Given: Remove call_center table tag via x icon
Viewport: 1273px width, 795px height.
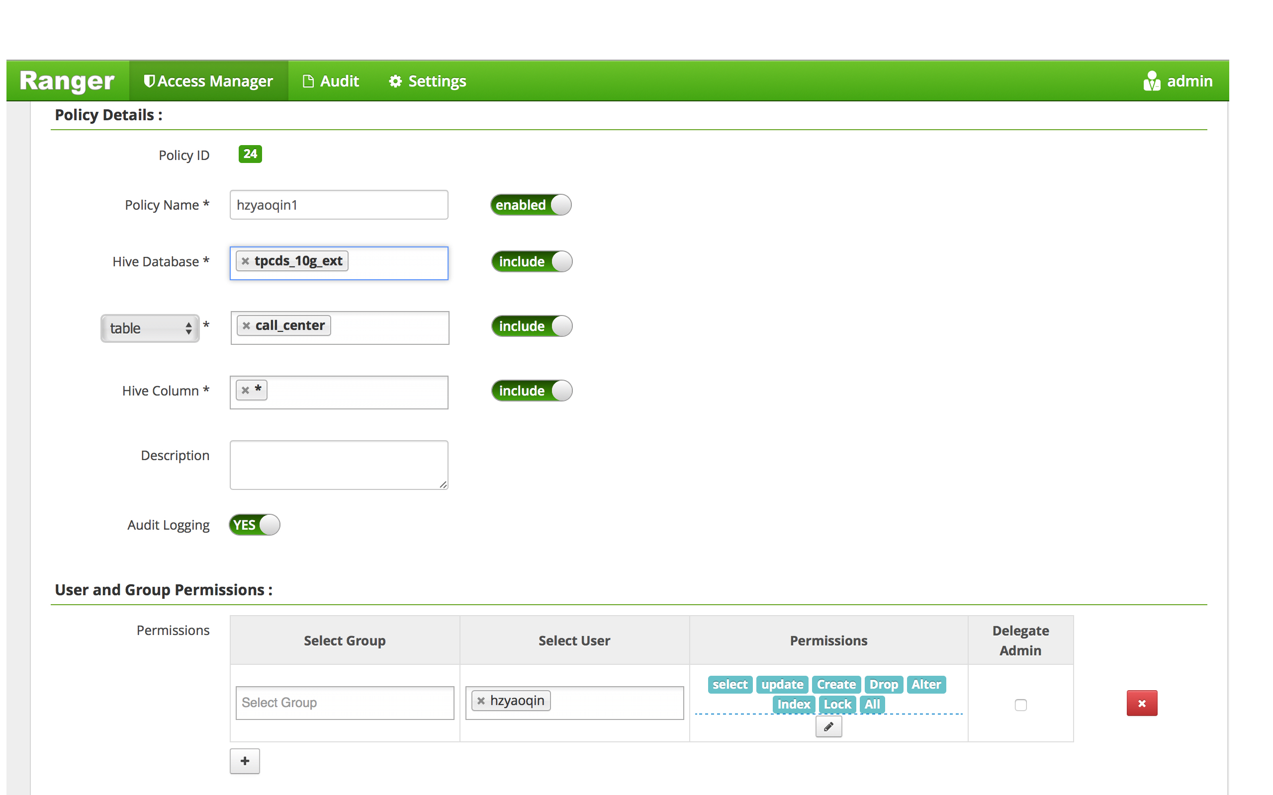Looking at the screenshot, I should (246, 325).
